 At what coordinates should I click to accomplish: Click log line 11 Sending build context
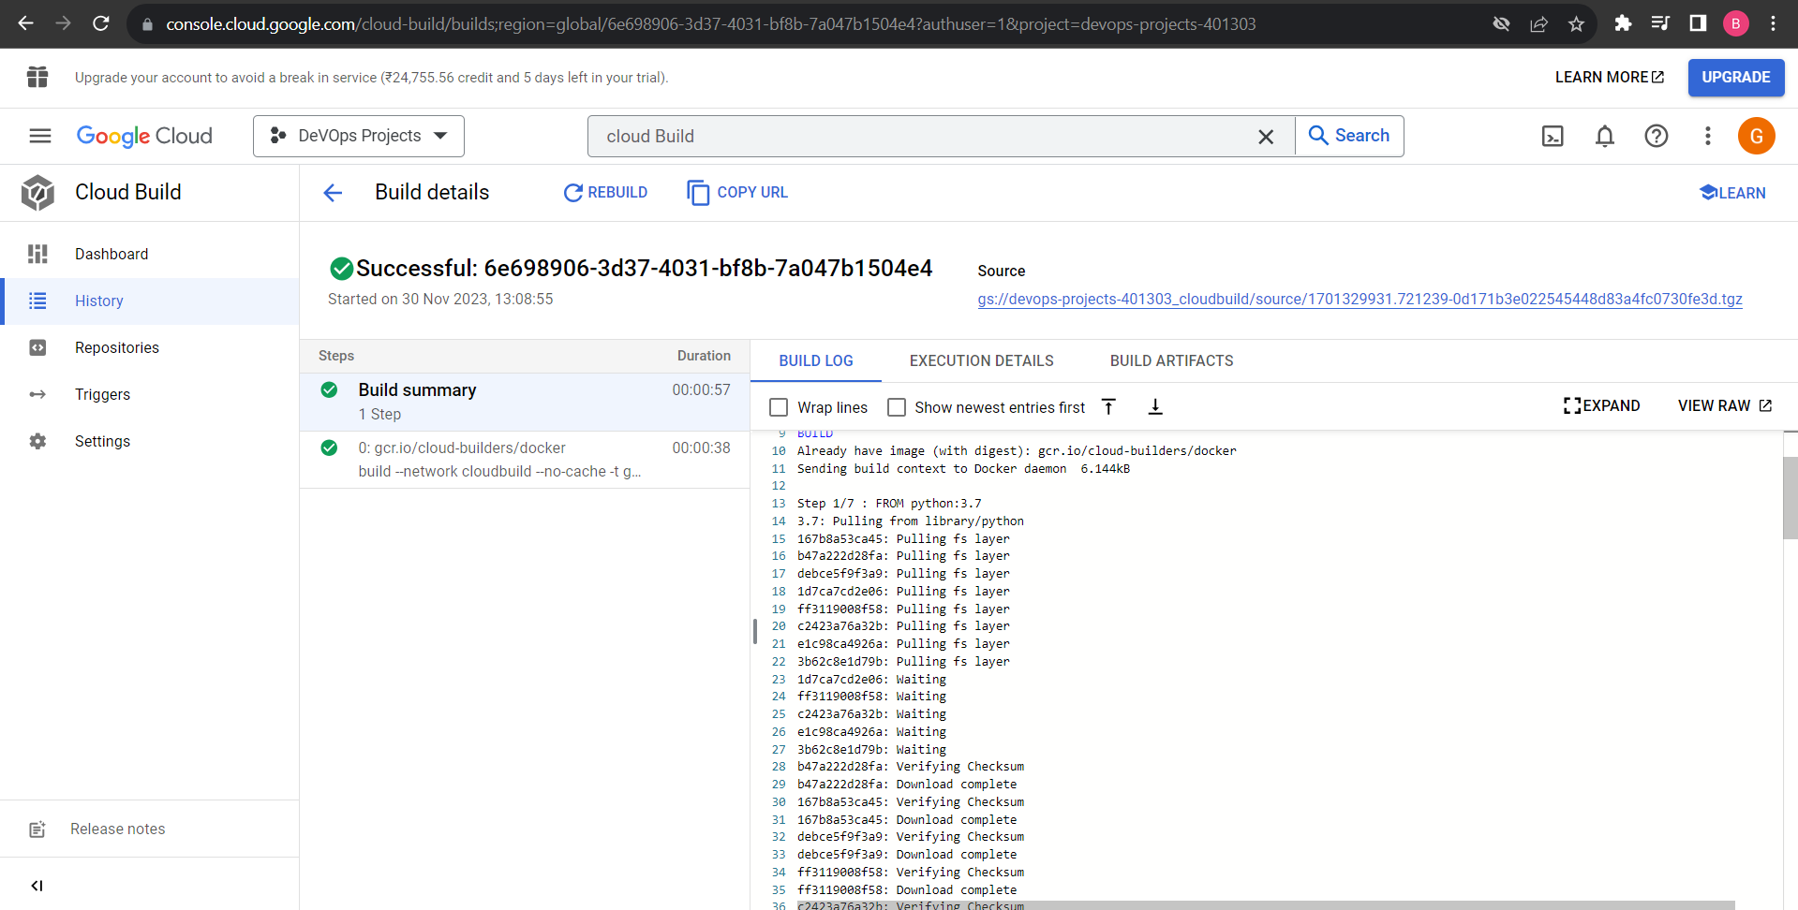963,468
